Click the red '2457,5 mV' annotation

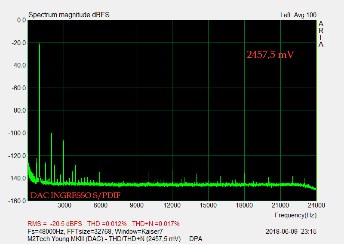(270, 55)
